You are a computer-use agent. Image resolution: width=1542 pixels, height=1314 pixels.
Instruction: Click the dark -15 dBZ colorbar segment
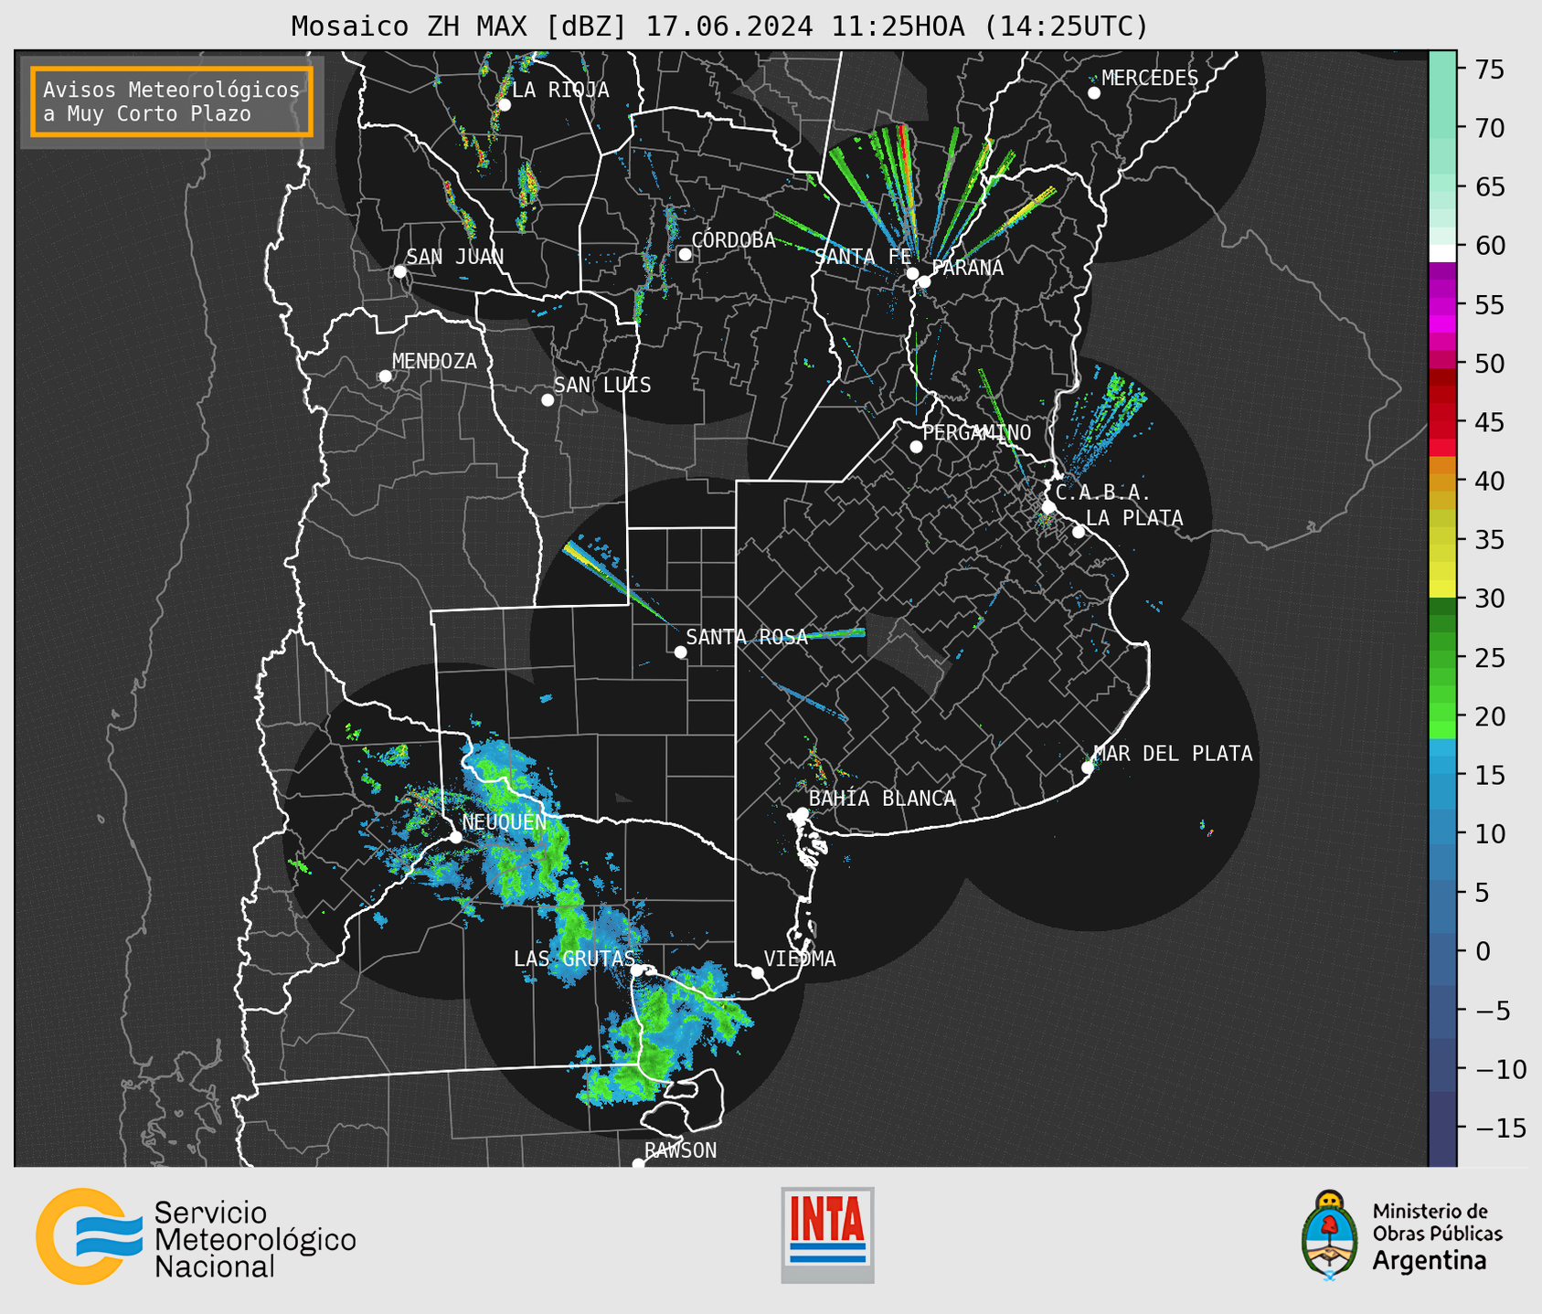pyautogui.click(x=1441, y=1128)
